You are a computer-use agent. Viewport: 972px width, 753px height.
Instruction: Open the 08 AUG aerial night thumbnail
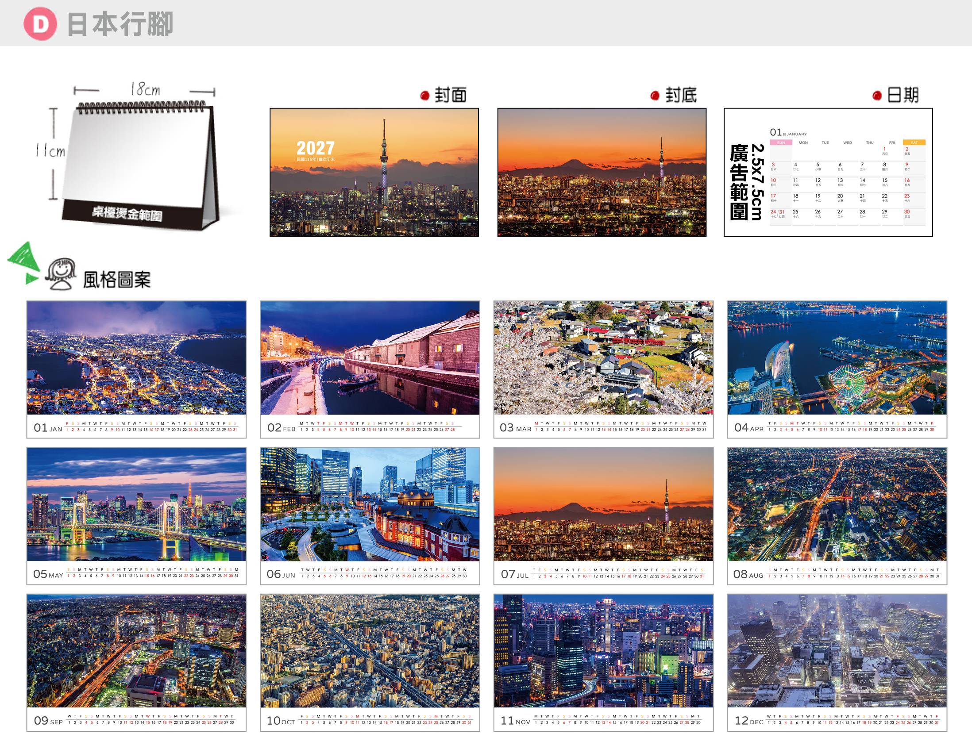coord(837,516)
